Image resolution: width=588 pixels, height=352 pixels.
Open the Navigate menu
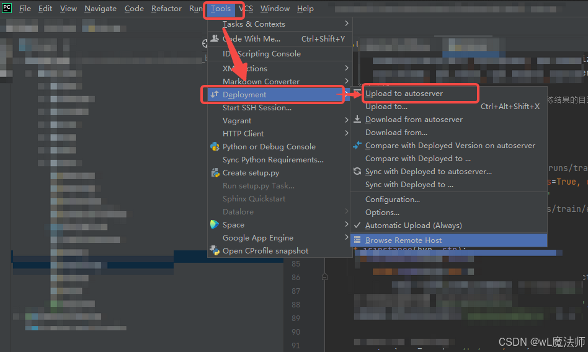click(x=100, y=8)
